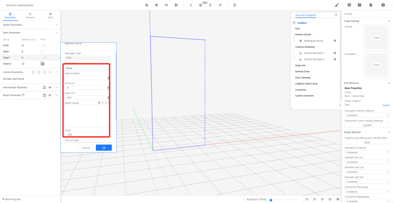This screenshot has height=203, width=393.
Task: Click the Explosion Offsets slider handle
Action: [271, 200]
